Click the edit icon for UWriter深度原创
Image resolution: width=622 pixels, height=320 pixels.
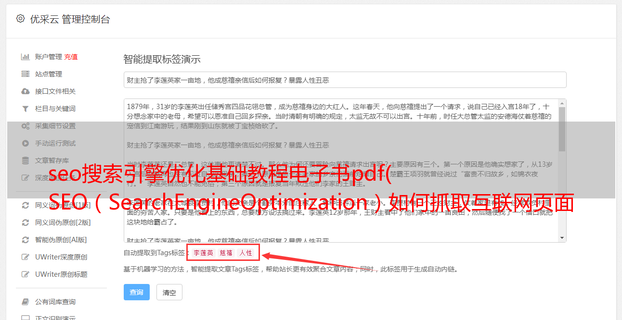[x=26, y=257]
